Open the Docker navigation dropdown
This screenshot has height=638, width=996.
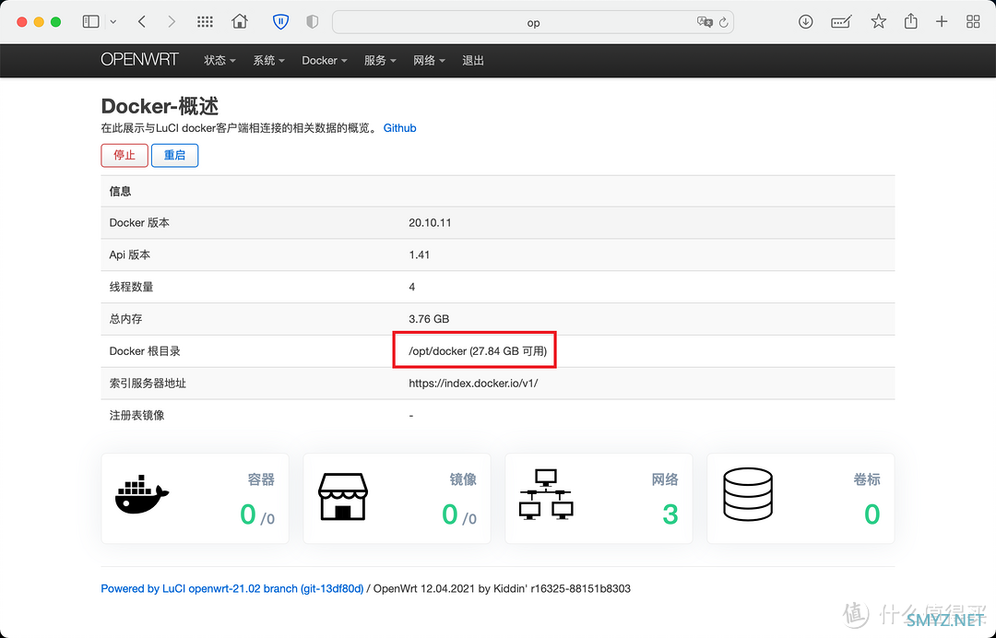click(x=324, y=61)
